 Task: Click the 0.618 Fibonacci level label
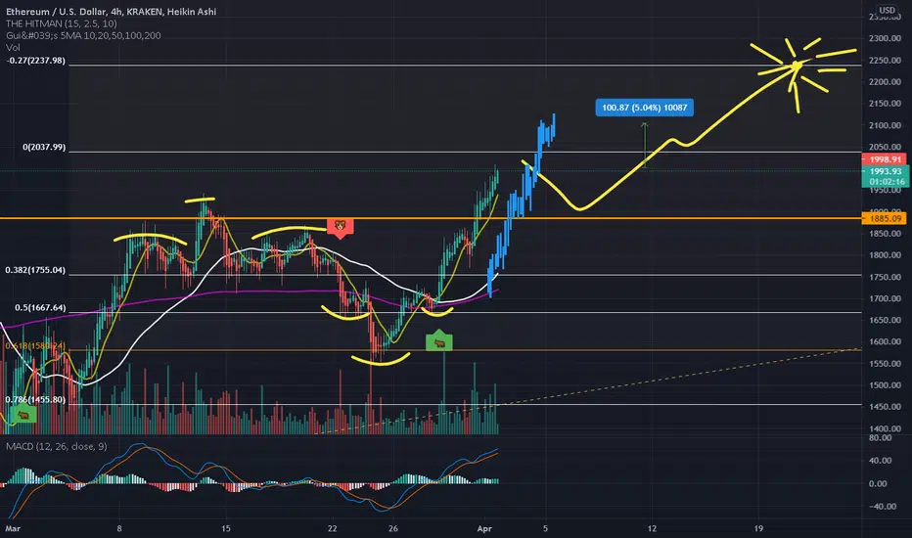tap(35, 346)
